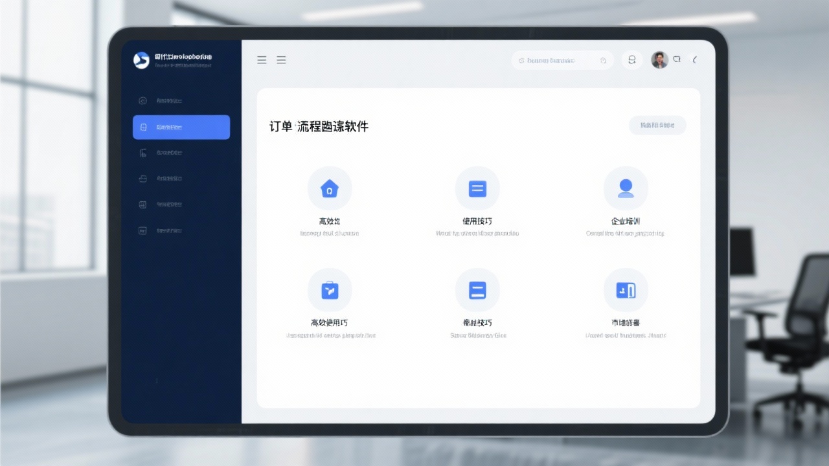Select the briefcase icon on the 高效使用巧 card
829x466 pixels.
click(x=330, y=290)
